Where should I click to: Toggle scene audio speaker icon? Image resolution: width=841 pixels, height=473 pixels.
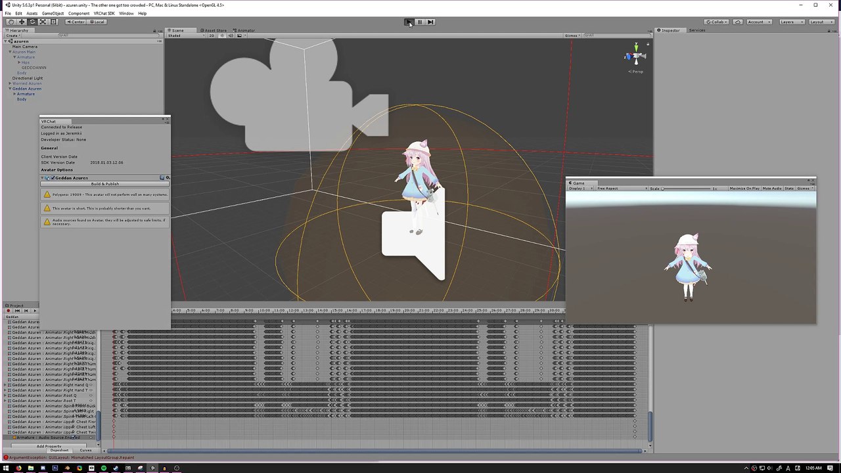[229, 35]
